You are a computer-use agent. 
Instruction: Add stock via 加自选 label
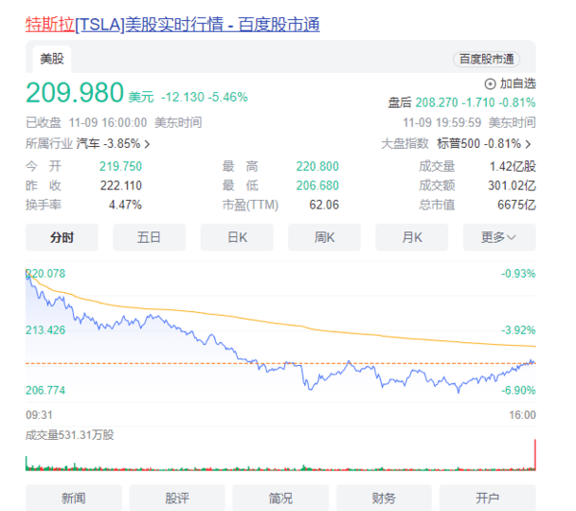coord(517,84)
